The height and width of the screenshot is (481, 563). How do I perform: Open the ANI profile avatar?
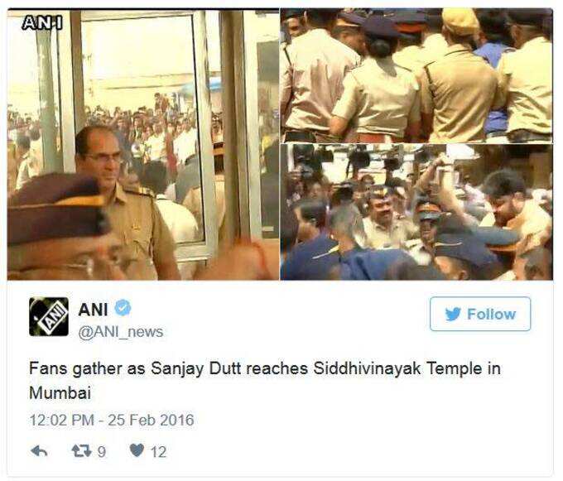click(49, 316)
